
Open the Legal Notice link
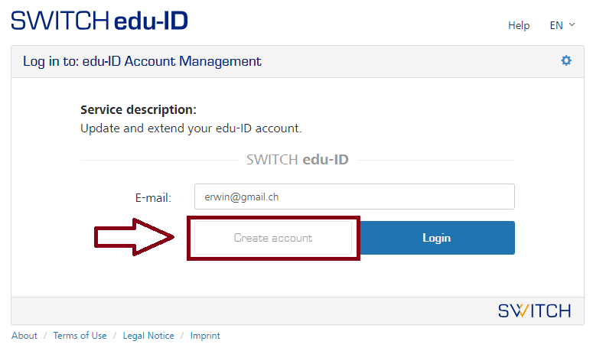tap(148, 336)
